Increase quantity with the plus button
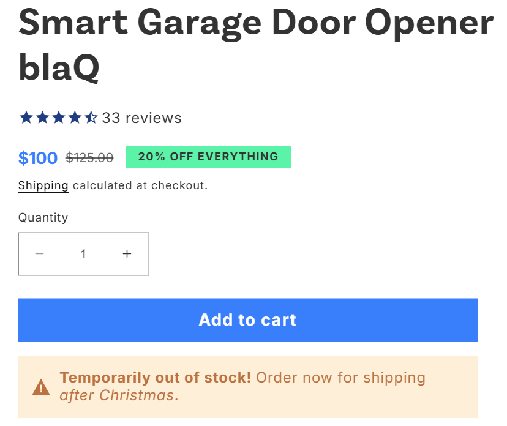The height and width of the screenshot is (426, 507). click(x=127, y=254)
